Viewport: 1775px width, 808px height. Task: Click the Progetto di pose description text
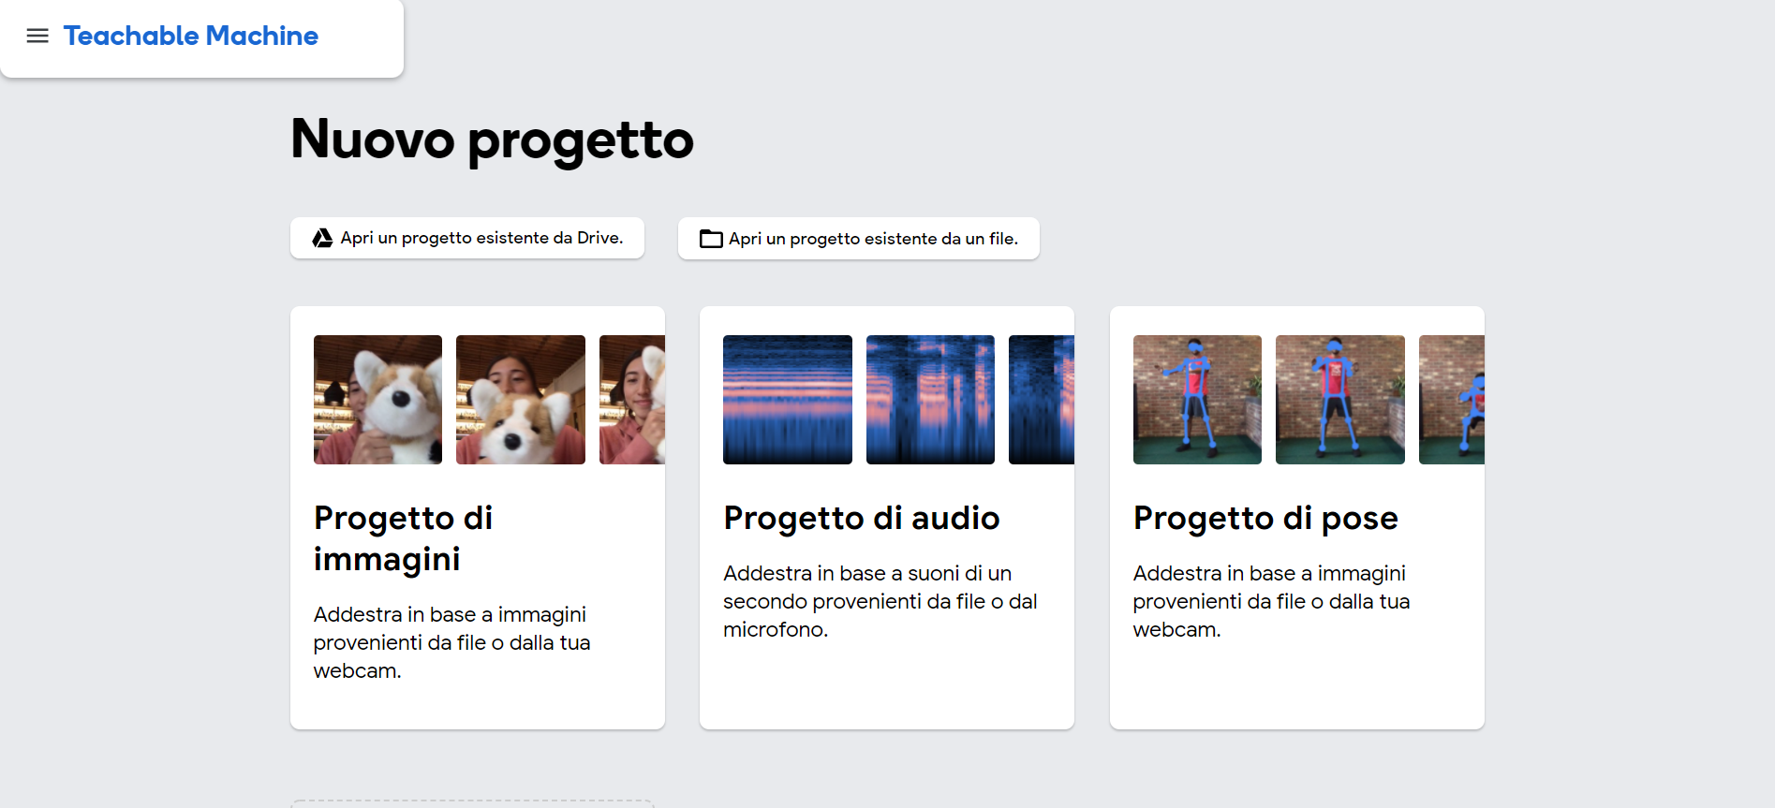coord(1271,601)
